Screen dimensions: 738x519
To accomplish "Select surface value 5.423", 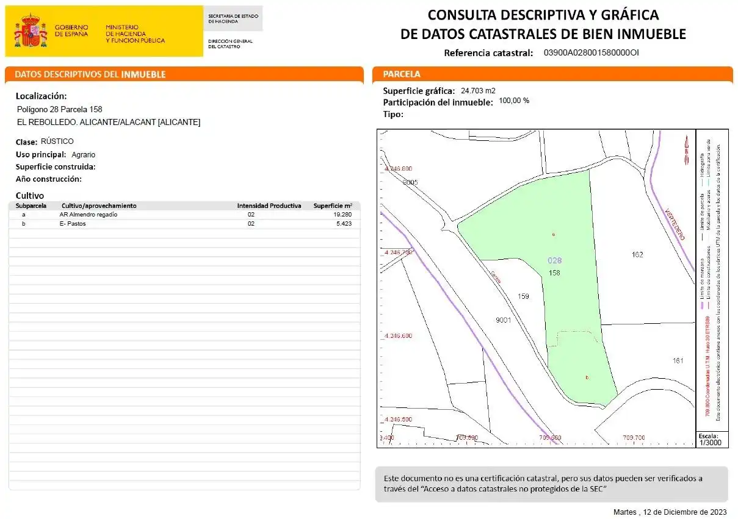I will pyautogui.click(x=344, y=224).
